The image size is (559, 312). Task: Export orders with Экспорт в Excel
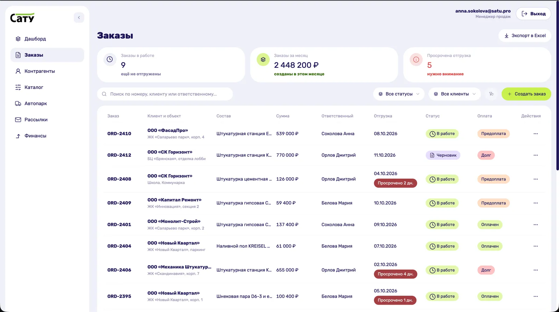(525, 36)
